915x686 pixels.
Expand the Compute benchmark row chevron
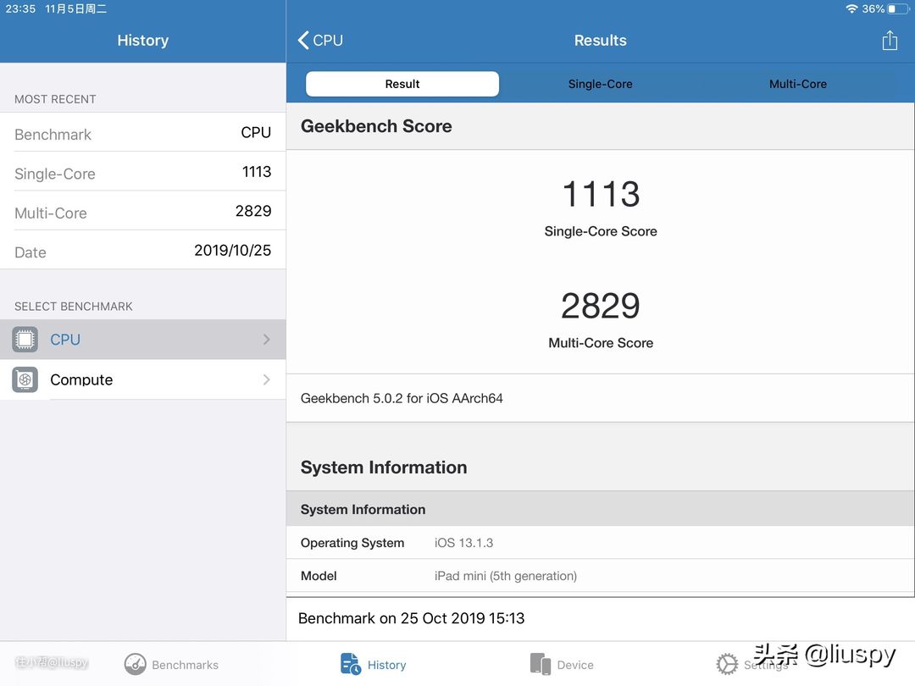pyautogui.click(x=266, y=380)
